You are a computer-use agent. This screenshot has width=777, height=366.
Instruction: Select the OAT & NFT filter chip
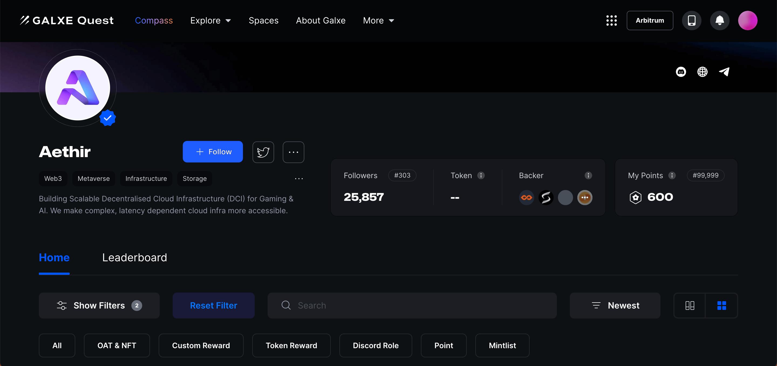coord(117,345)
